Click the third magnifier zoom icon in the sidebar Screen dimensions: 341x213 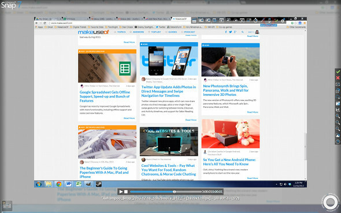point(338,129)
